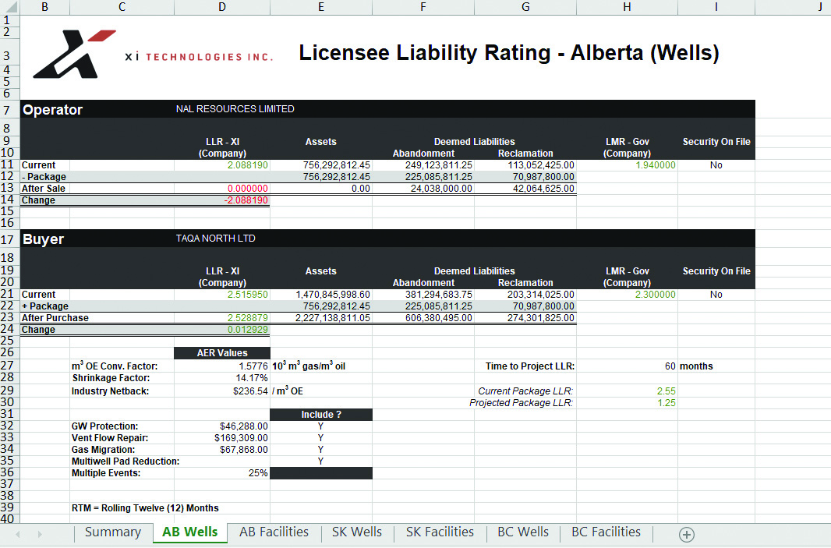
Task: Select column H header
Action: click(627, 8)
